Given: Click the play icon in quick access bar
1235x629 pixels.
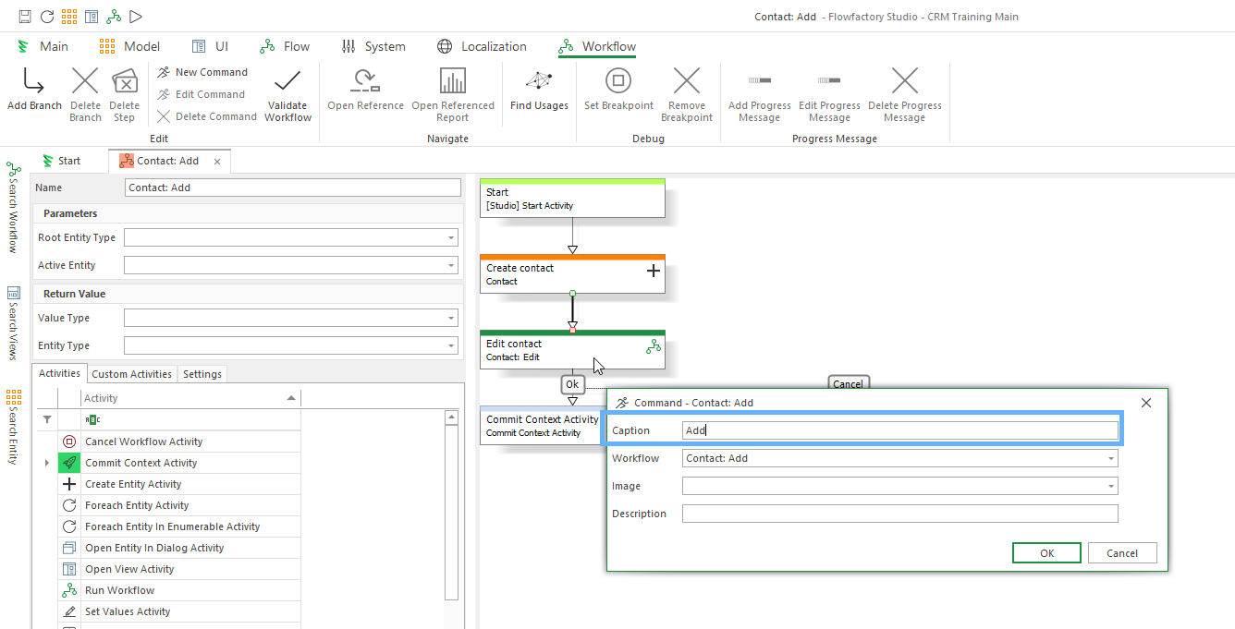Looking at the screenshot, I should [x=136, y=17].
